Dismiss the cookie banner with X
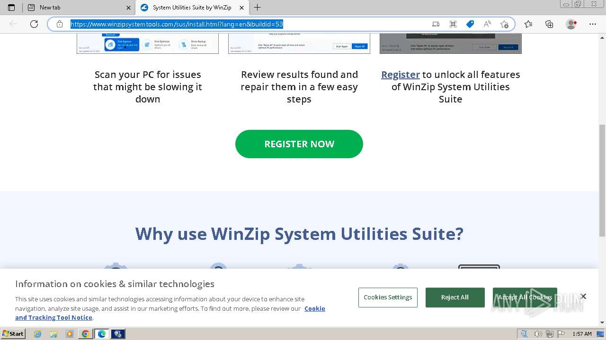This screenshot has height=340, width=606. (583, 297)
